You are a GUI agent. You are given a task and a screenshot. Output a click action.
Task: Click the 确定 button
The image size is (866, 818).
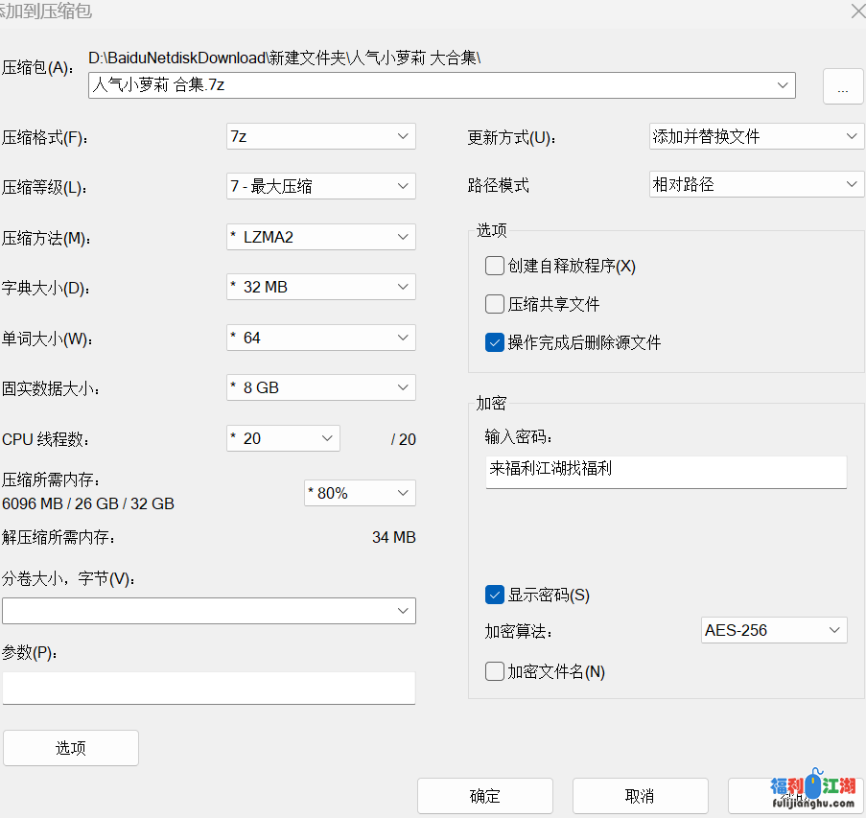pyautogui.click(x=484, y=796)
